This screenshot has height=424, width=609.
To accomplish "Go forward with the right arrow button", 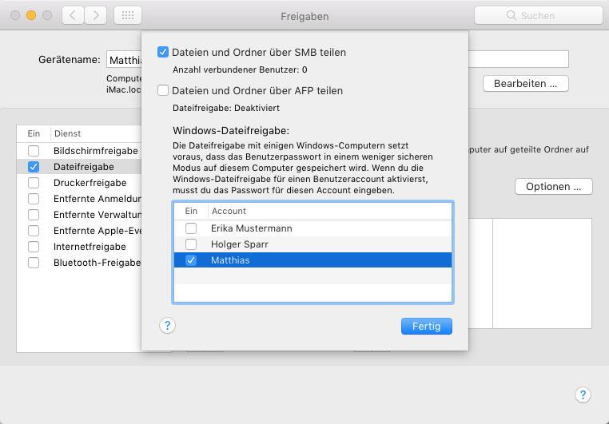I will [96, 15].
